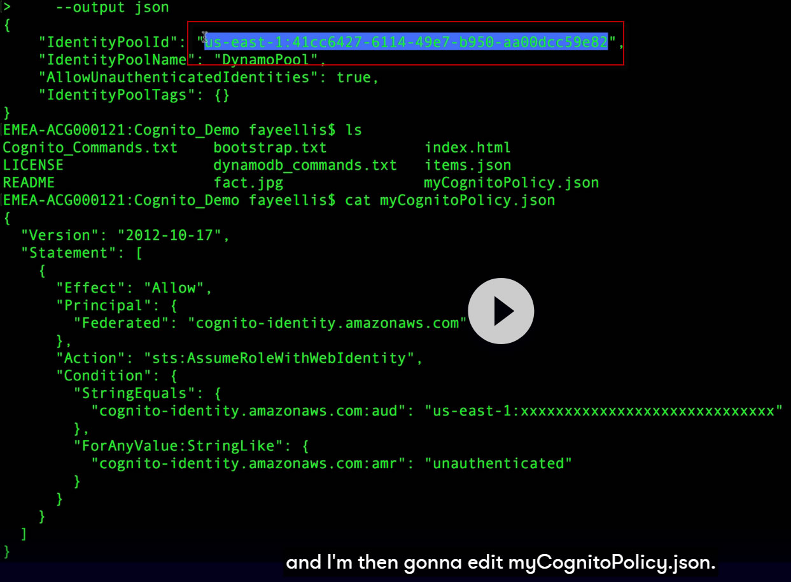Click the "sts:AssumeRoleWithWebIdentity" action value
Screen dimensions: 791x582
[279, 357]
